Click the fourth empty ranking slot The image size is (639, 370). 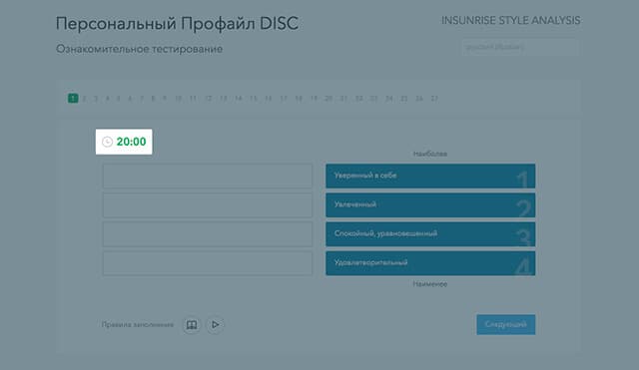(x=208, y=263)
